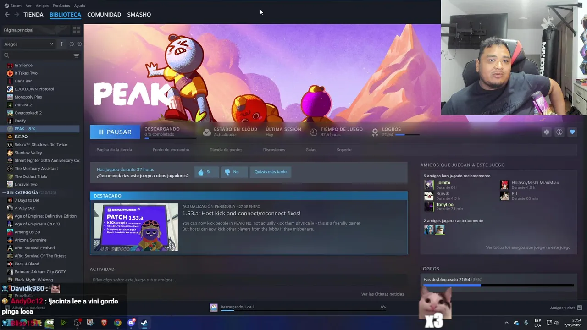587x330 pixels.
Task: Open Tienda de puntos link
Action: click(x=226, y=150)
